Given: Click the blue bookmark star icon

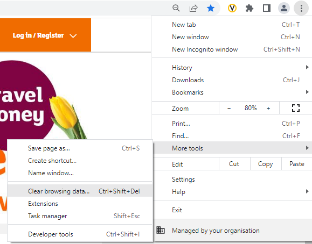Looking at the screenshot, I should point(211,8).
